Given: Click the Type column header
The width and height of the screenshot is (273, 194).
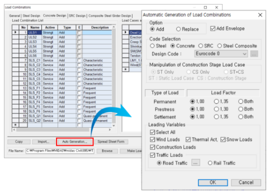Looking at the screenshot, I should tap(67, 27).
